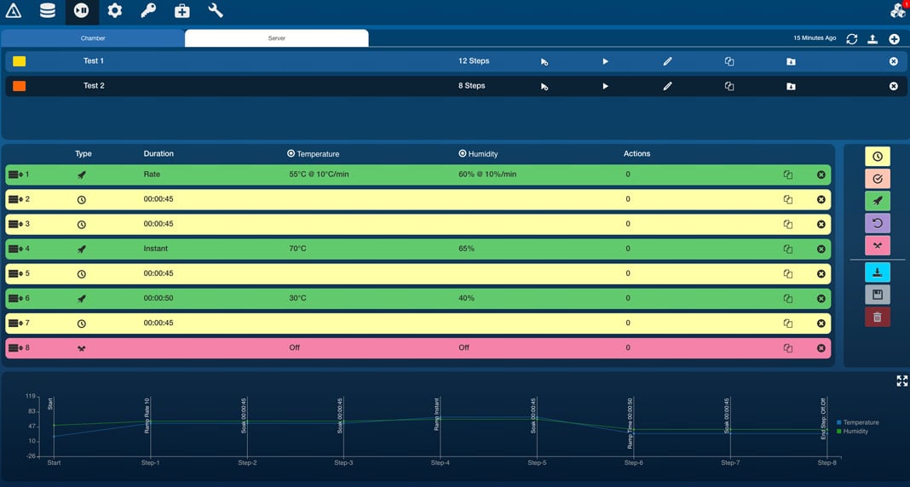Add a loop step using purple button
The image size is (910, 487).
pyautogui.click(x=877, y=223)
